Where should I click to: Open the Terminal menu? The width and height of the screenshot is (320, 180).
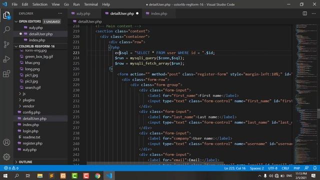(x=91, y=4)
